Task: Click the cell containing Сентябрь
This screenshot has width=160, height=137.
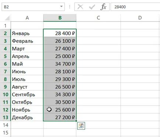Action: (27, 95)
